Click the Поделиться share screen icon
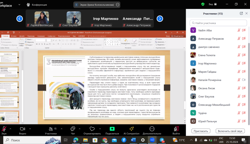The image size is (250, 144). [x=112, y=128]
